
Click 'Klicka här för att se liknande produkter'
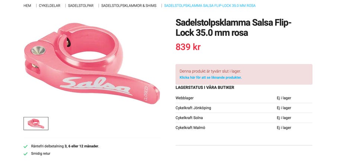(x=210, y=77)
